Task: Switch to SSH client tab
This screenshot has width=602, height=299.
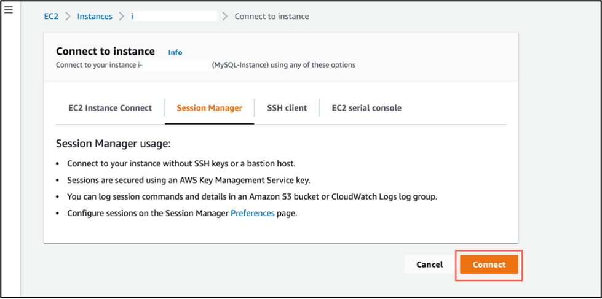Action: [287, 108]
